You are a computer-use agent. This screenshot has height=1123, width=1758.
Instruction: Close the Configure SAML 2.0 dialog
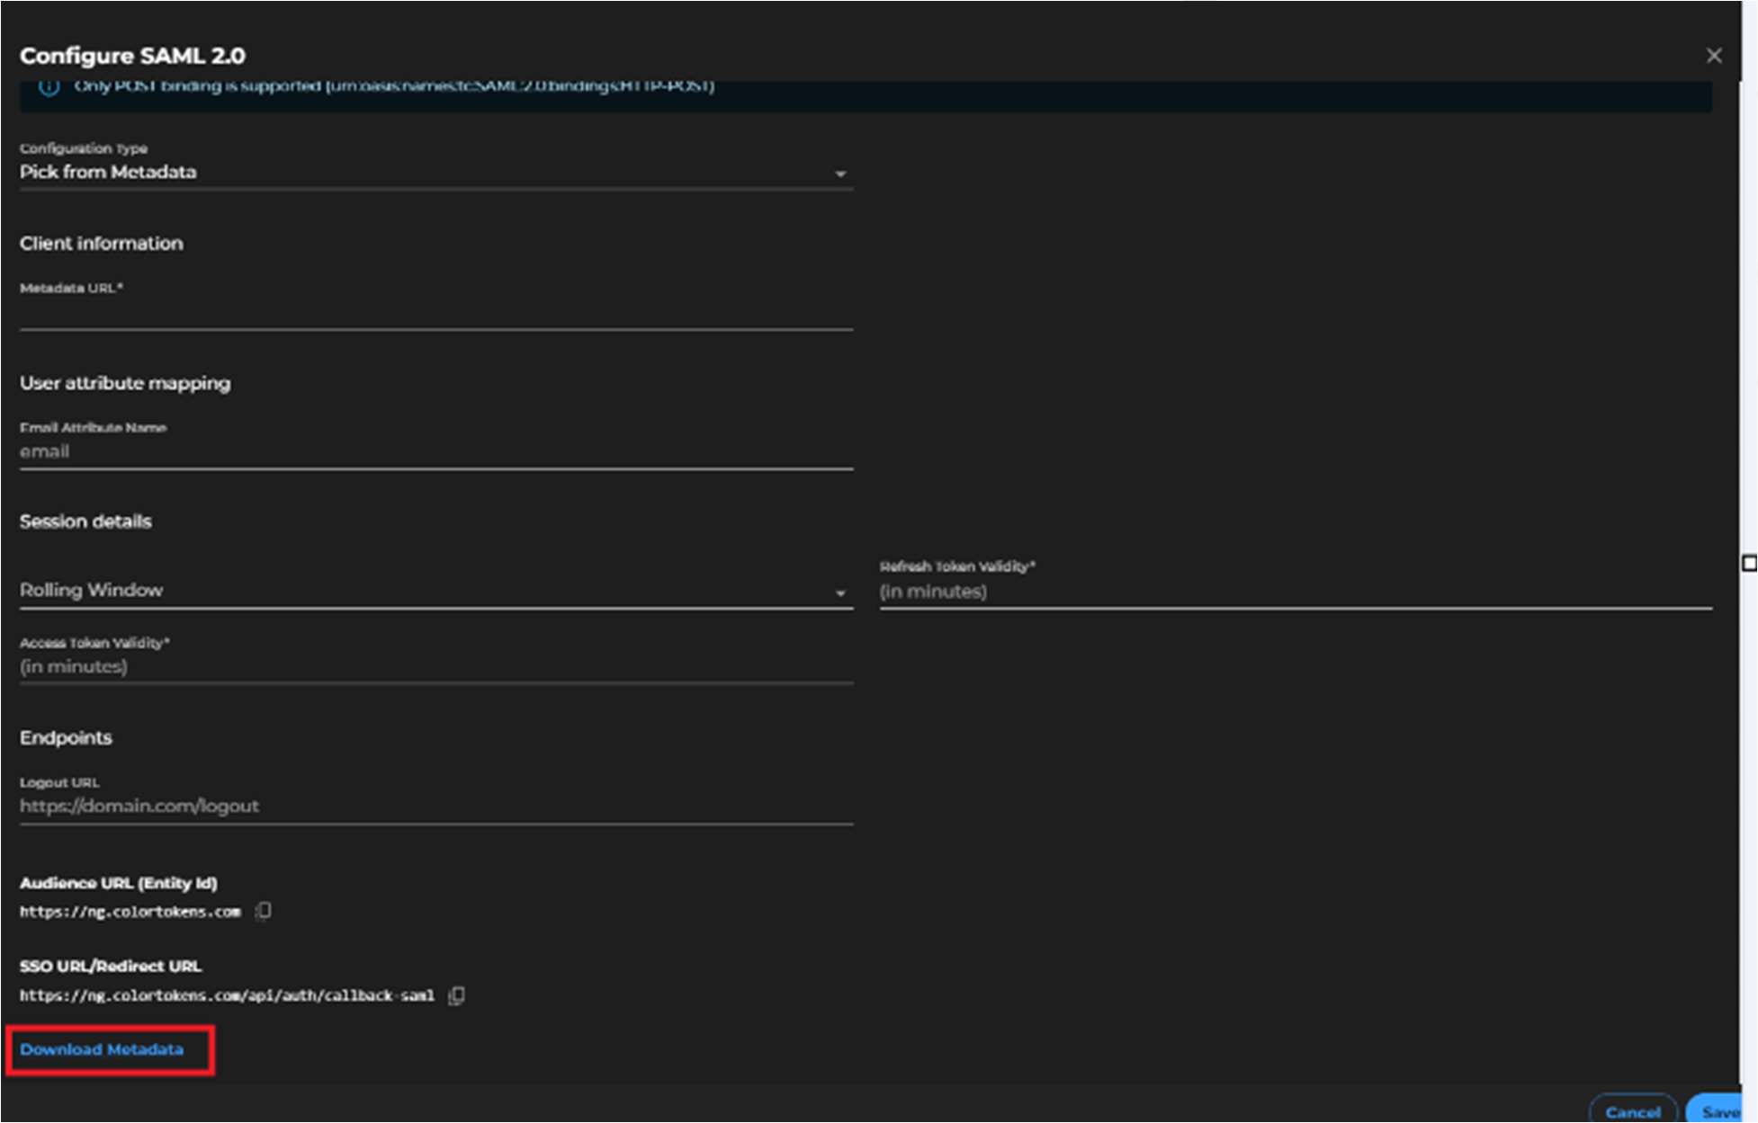pyautogui.click(x=1715, y=55)
